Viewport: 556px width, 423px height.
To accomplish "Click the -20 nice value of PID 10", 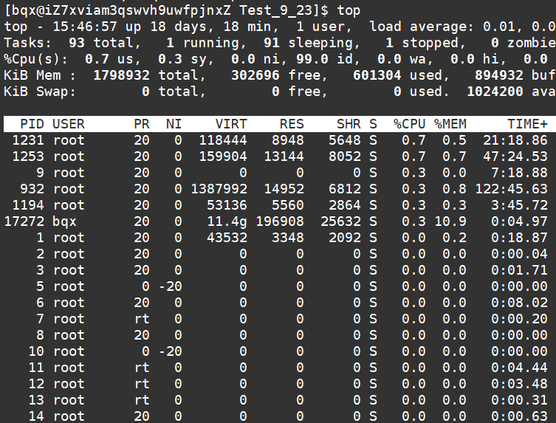I will [171, 351].
